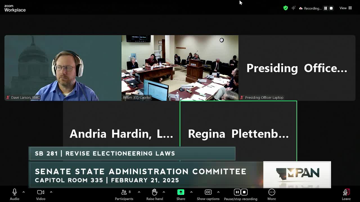The height and width of the screenshot is (202, 360).
Task: Click the Raise hand icon
Action: pyautogui.click(x=154, y=192)
